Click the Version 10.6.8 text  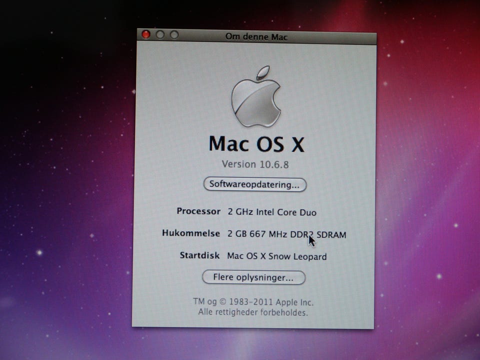[255, 164]
